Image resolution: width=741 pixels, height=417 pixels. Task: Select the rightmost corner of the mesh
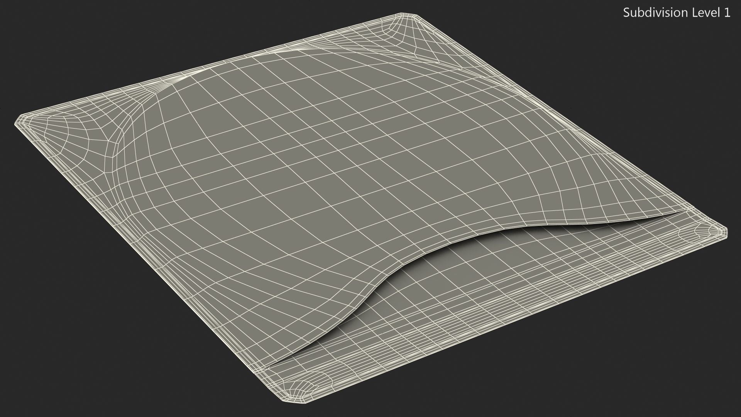click(725, 233)
